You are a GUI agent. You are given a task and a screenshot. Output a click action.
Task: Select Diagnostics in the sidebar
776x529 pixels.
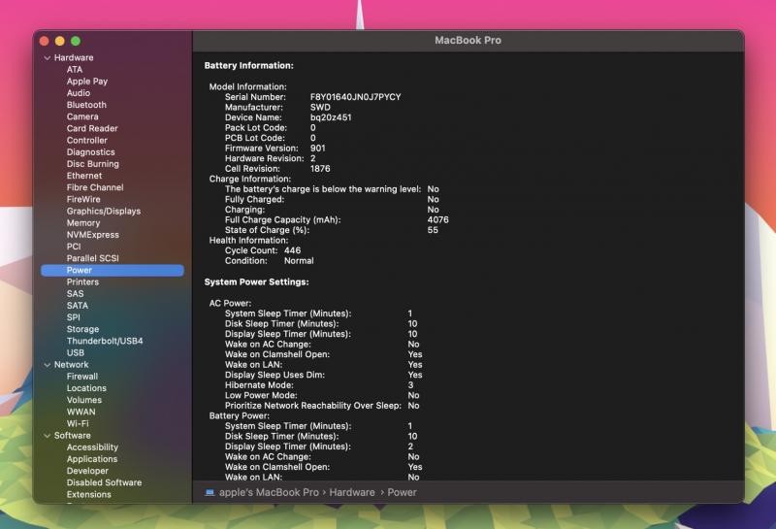coord(90,152)
